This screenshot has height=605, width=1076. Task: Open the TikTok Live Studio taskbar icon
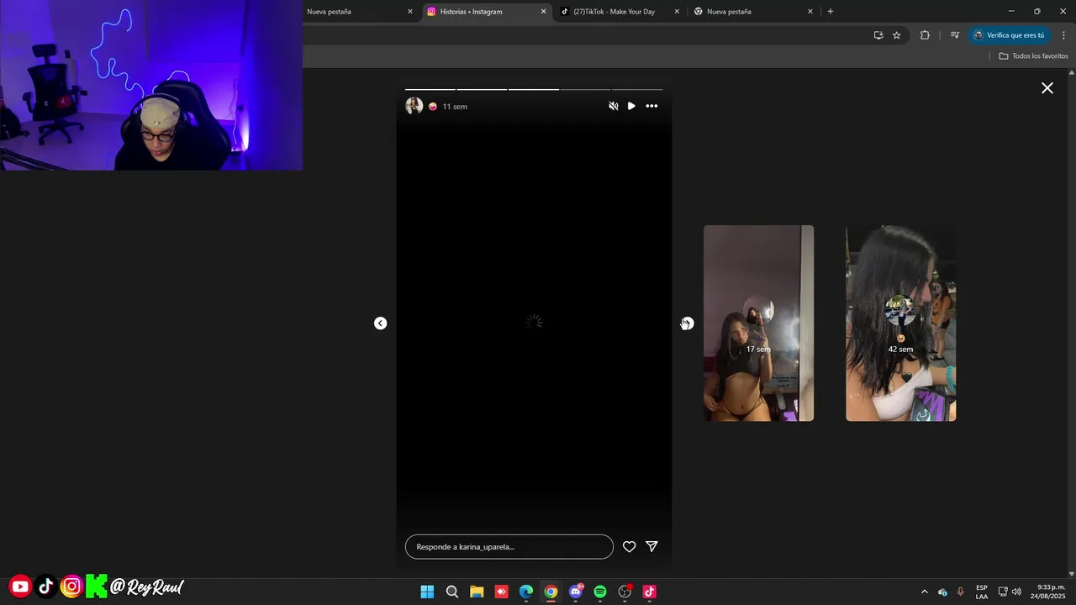tap(649, 592)
